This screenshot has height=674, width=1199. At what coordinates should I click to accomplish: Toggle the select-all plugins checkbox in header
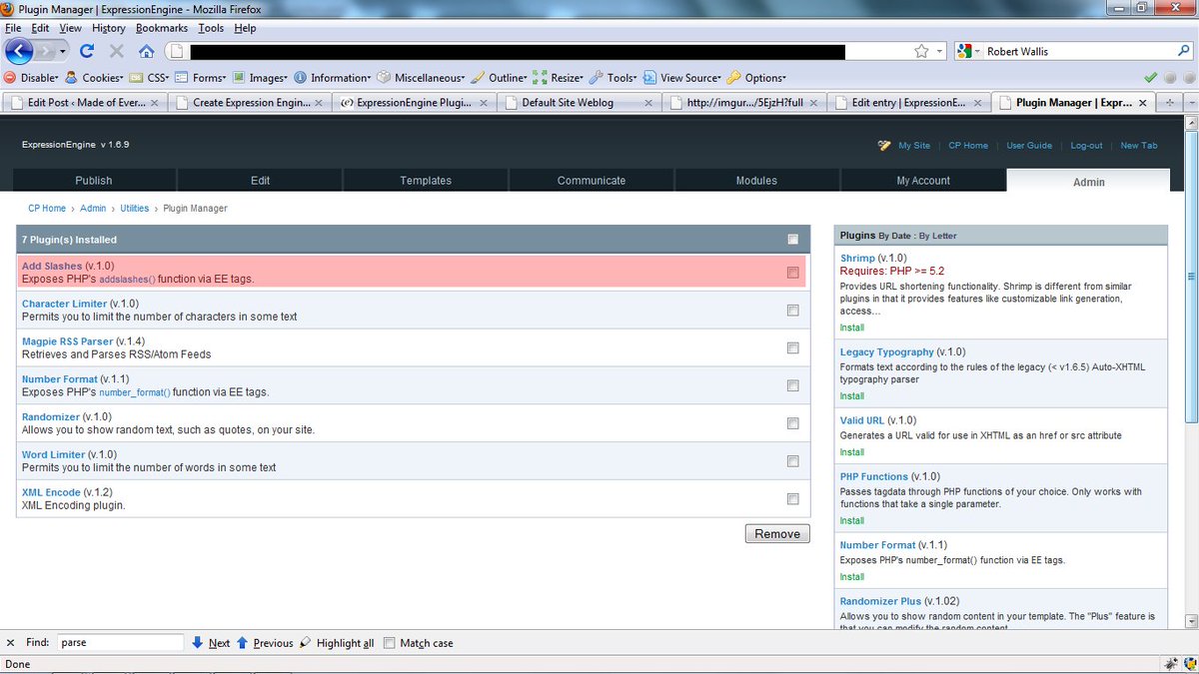point(792,240)
